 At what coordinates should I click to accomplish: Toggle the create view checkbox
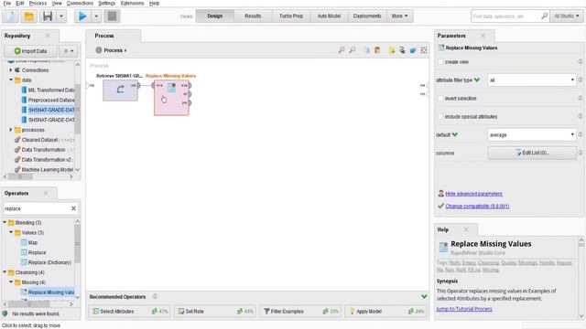pyautogui.click(x=440, y=62)
